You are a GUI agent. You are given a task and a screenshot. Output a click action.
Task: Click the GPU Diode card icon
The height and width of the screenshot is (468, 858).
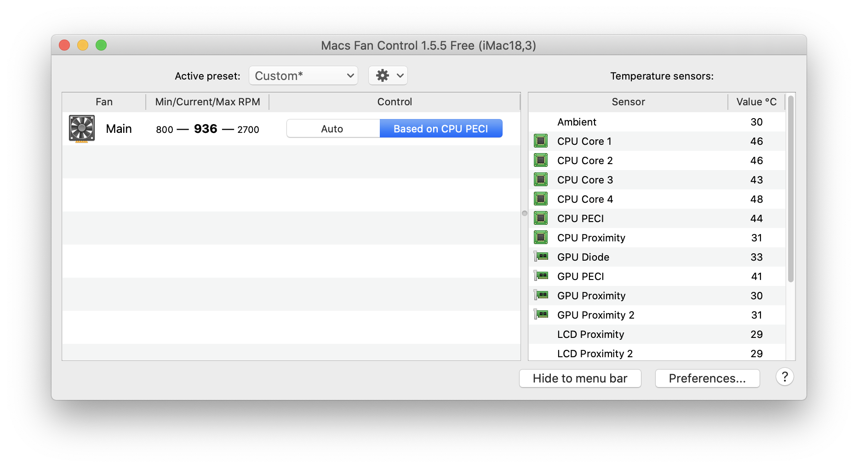click(x=541, y=257)
